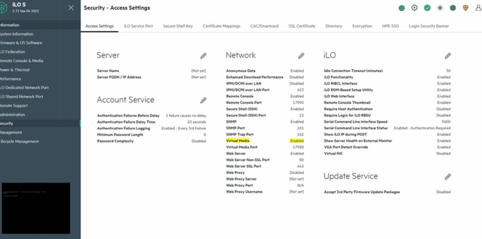Click Virtual Media's highlighted Enabled value
Viewport: 482px width, 239px height.
click(x=296, y=141)
